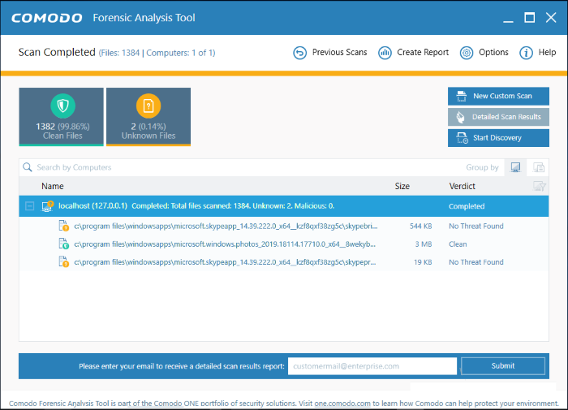Click file icon of windows.photos row
568x410 pixels.
pos(64,244)
